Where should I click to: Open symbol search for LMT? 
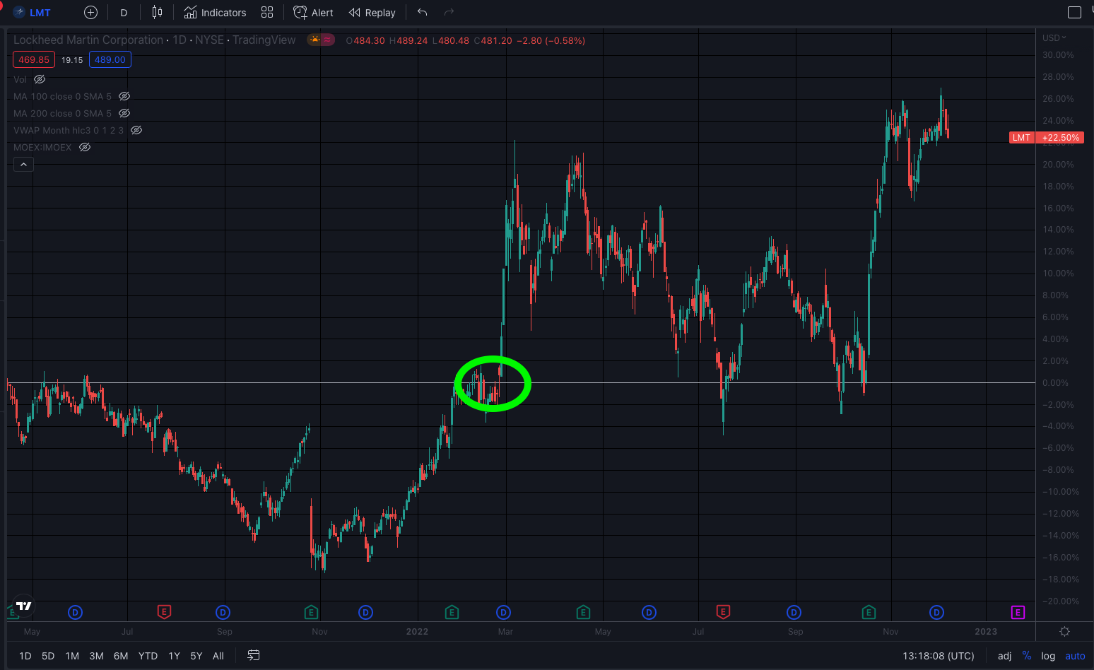tap(33, 13)
